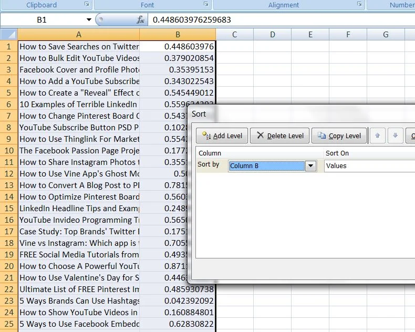Image resolution: width=415 pixels, height=332 pixels.
Task: Click the formula bar value 0.448603976259683
Action: point(192,20)
